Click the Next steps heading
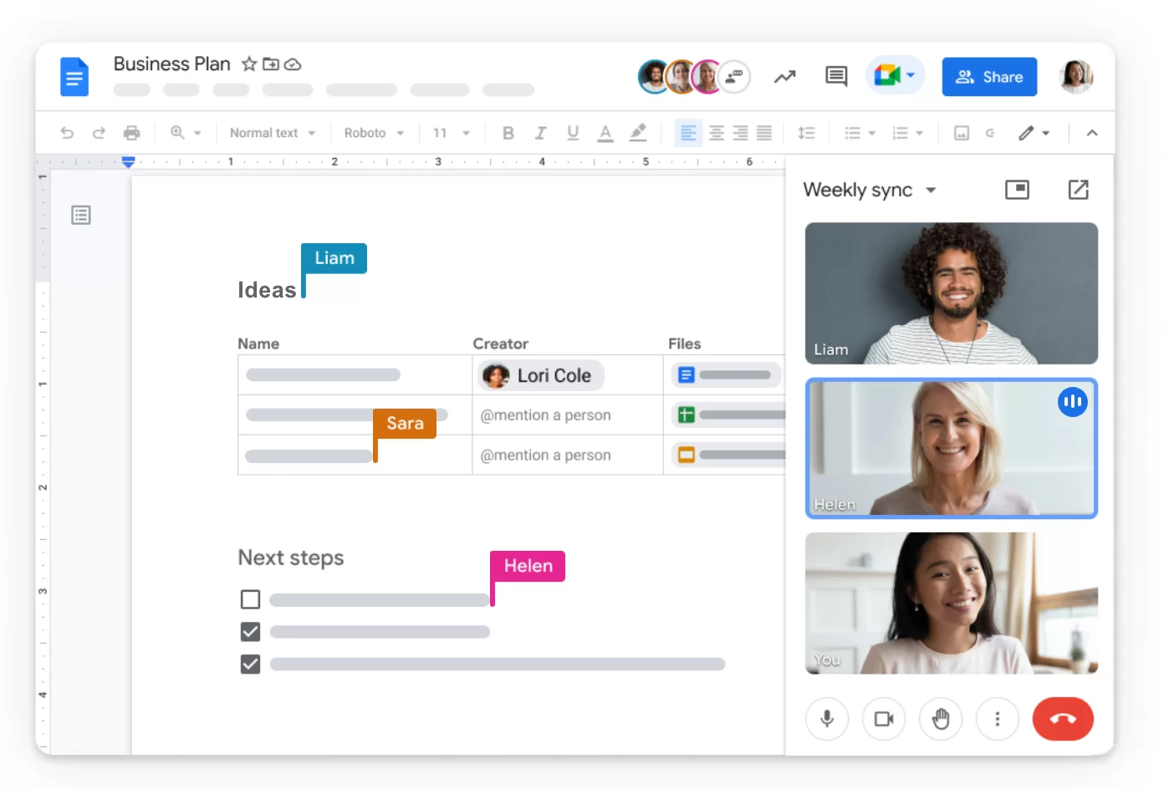 (x=291, y=557)
